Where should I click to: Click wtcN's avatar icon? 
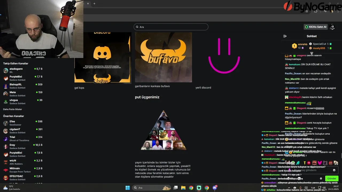click(x=6, y=162)
